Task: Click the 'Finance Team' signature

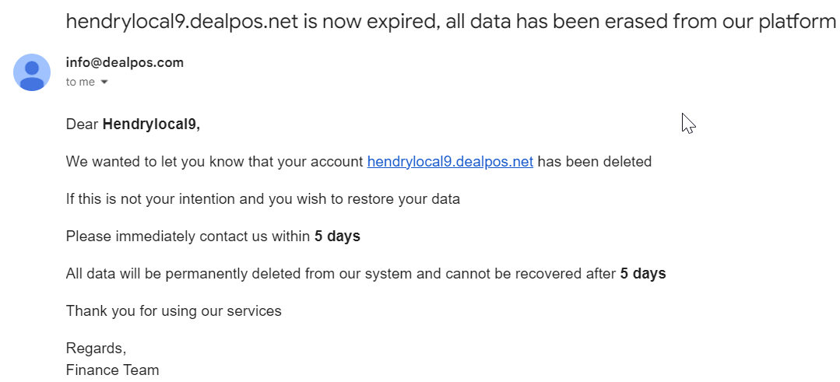Action: [x=113, y=370]
